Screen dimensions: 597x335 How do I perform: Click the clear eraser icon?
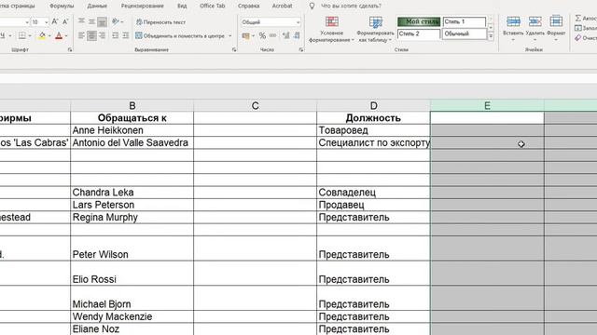click(x=578, y=38)
